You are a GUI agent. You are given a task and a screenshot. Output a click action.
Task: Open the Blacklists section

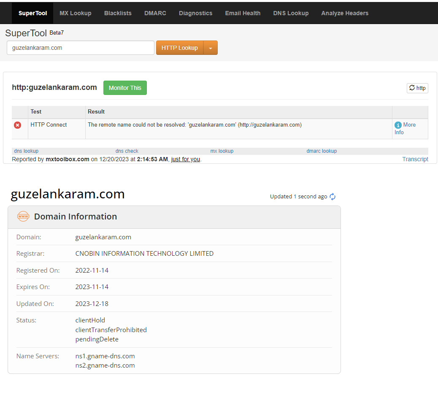[x=118, y=13]
